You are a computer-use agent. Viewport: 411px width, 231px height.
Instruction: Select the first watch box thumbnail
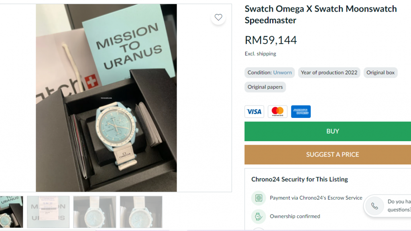(11, 212)
